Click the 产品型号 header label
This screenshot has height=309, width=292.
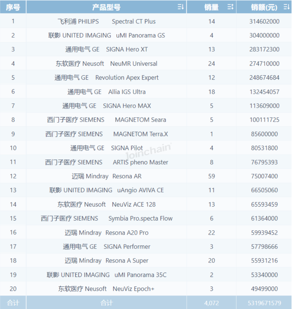click(x=106, y=7)
